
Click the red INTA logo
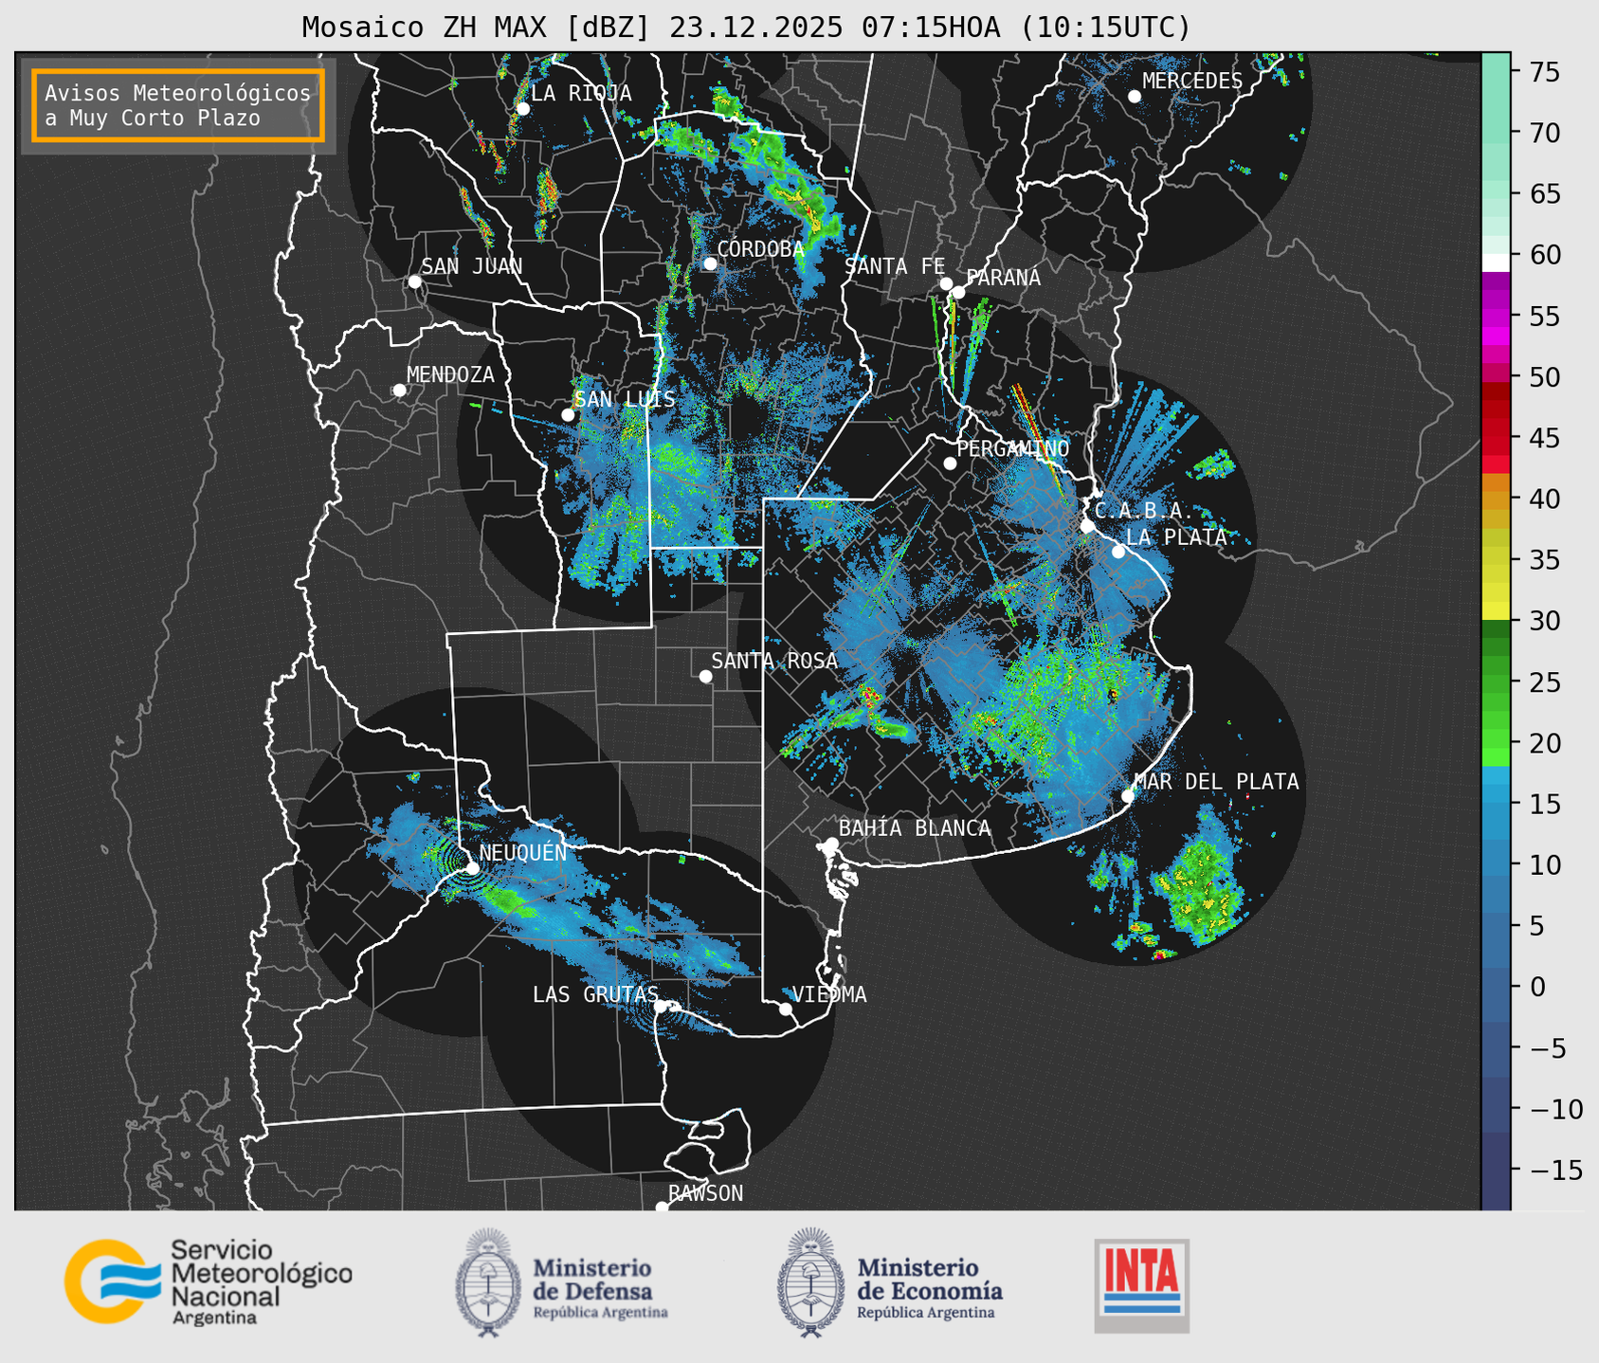coord(1142,1285)
